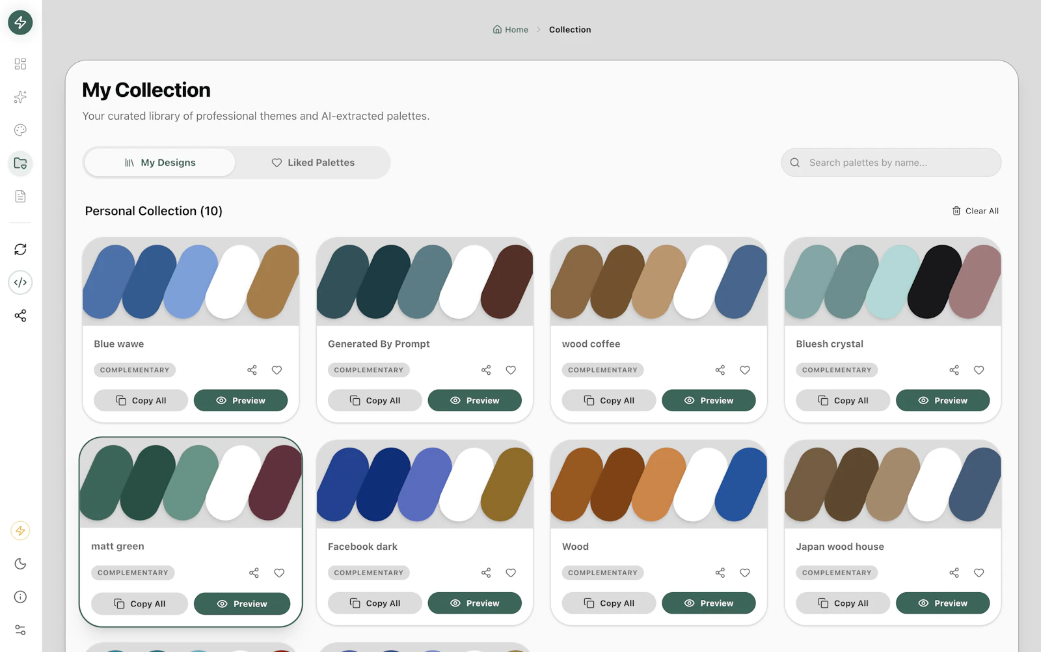Focus the Search palettes by name field
The width and height of the screenshot is (1041, 652).
coord(891,163)
